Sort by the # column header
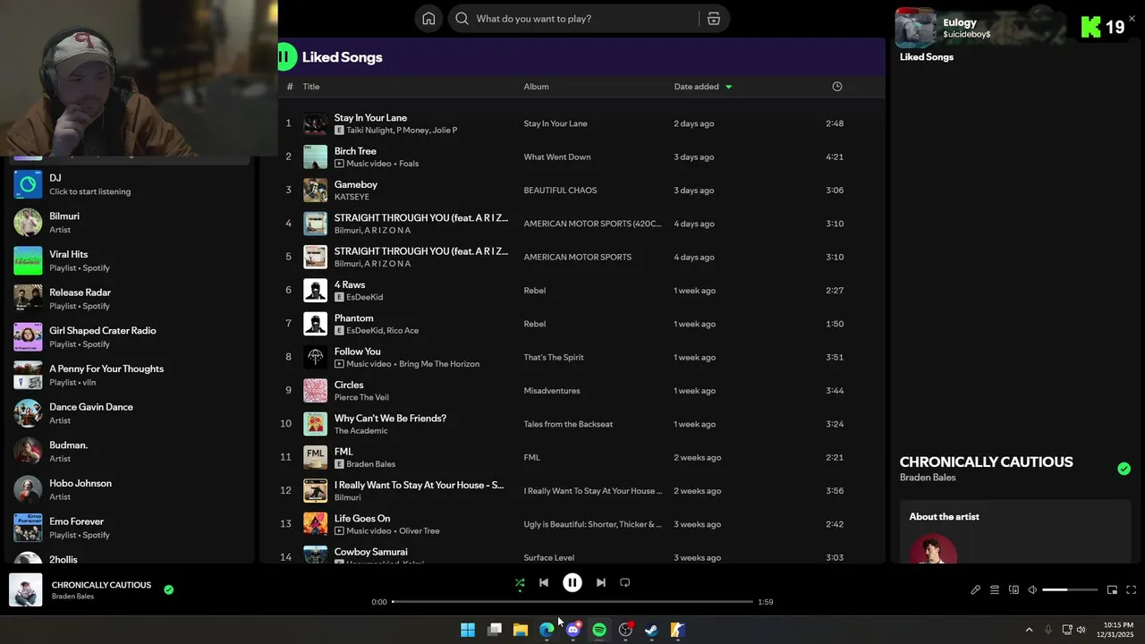Viewport: 1145px width, 644px height. (x=290, y=87)
